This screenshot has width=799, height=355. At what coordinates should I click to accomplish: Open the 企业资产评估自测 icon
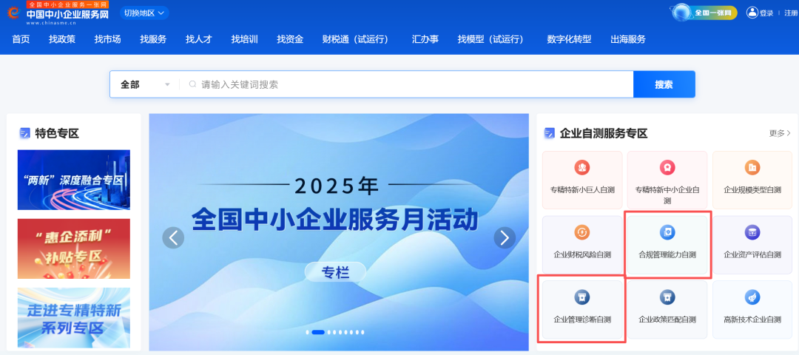[752, 233]
